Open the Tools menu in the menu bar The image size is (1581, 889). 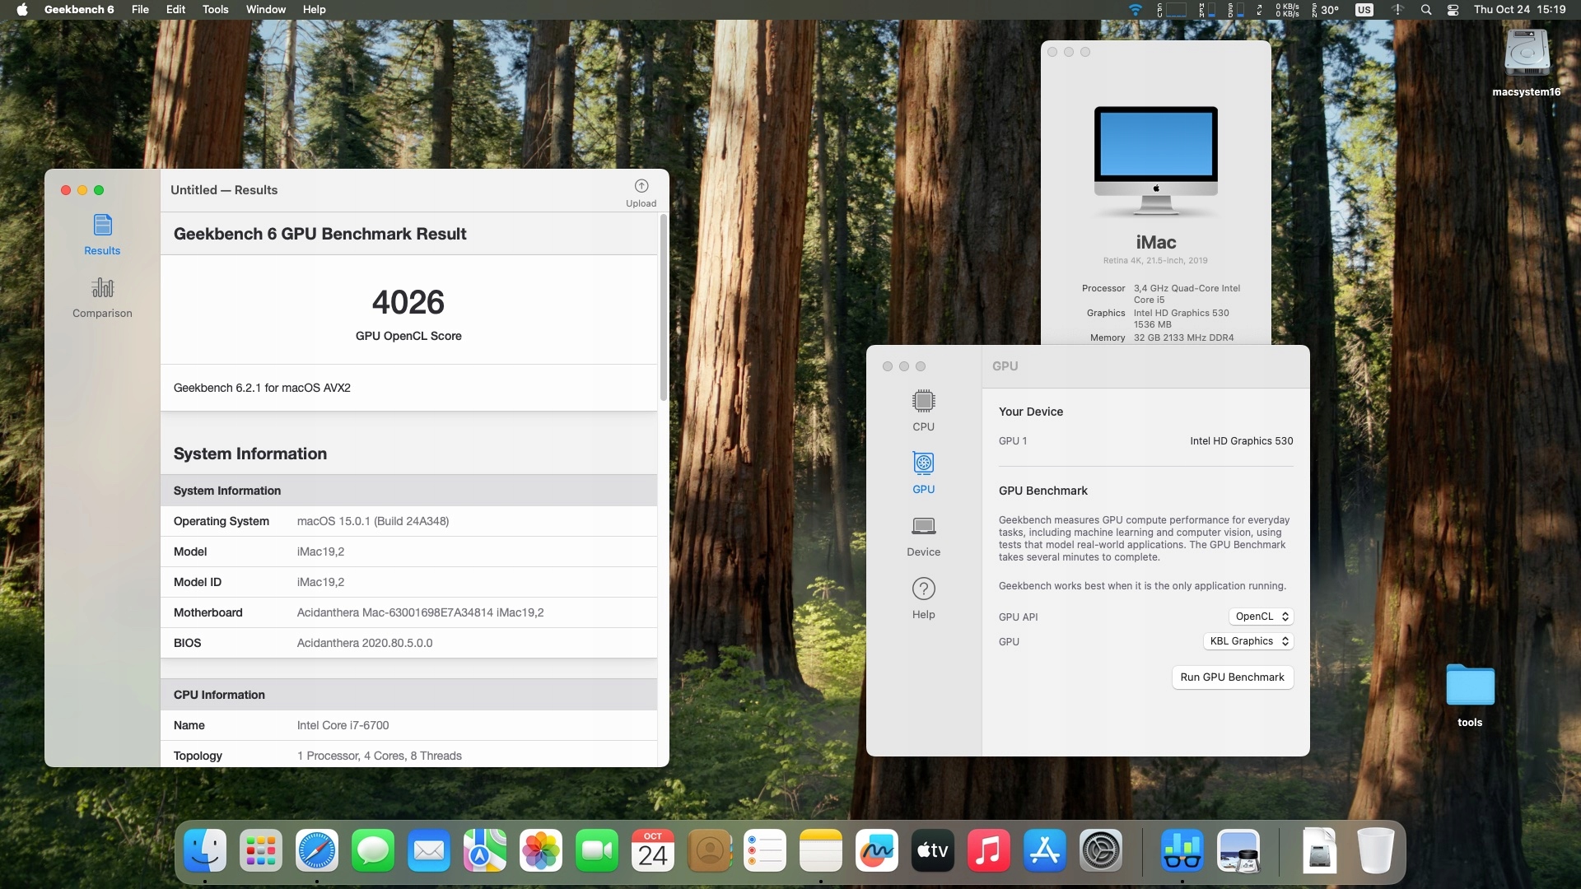pyautogui.click(x=215, y=9)
